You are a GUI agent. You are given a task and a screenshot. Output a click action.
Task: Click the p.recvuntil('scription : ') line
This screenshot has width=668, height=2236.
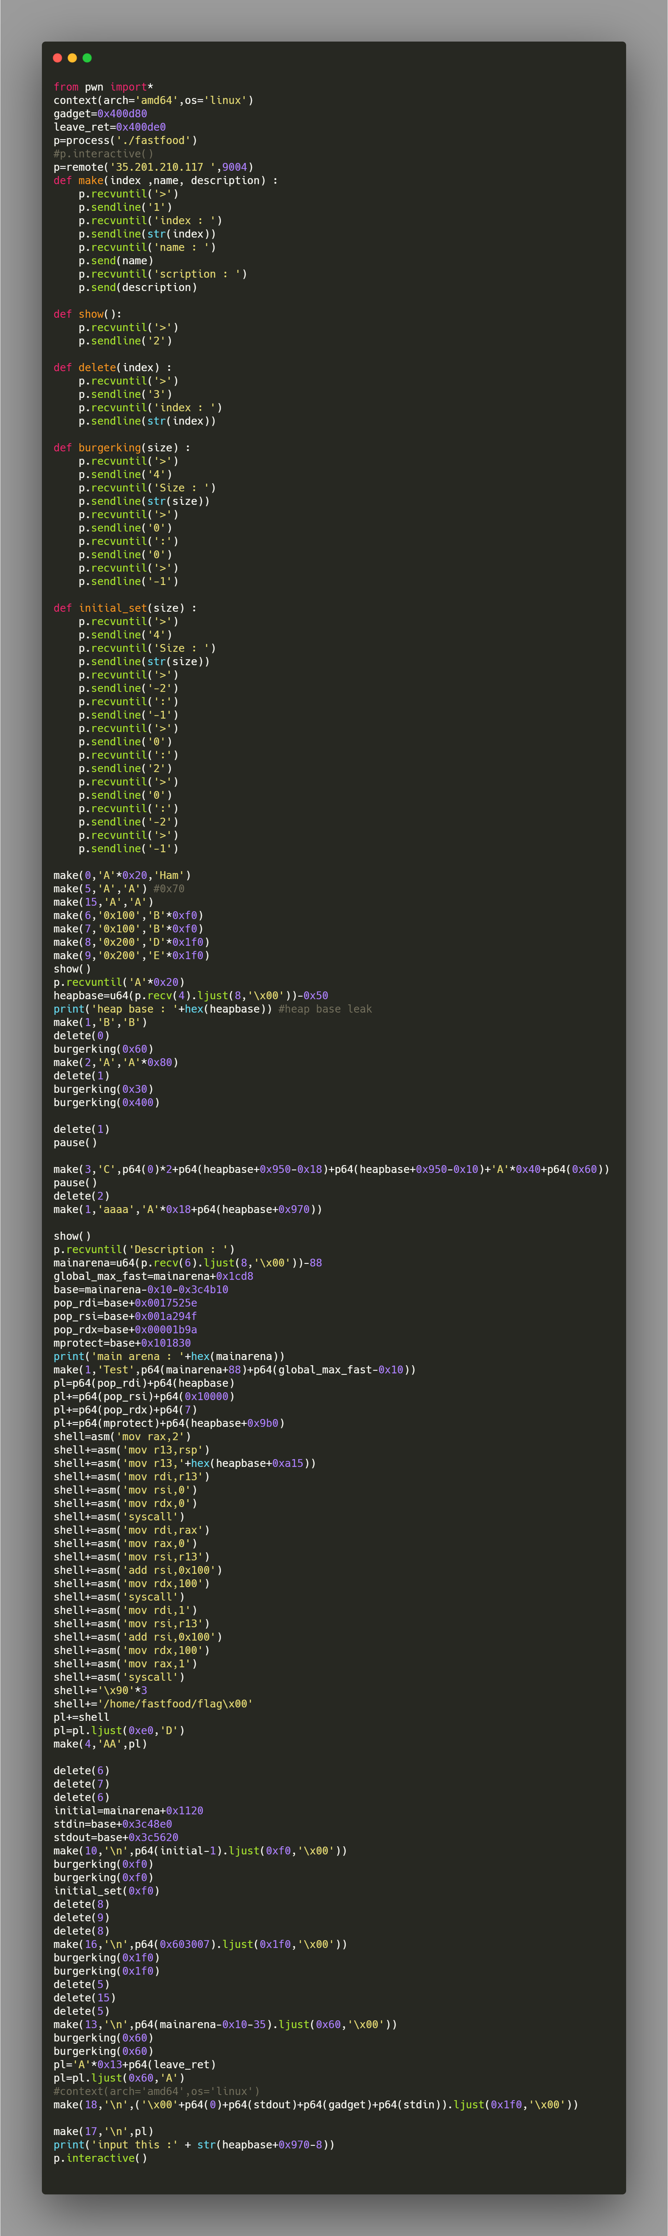click(x=163, y=274)
